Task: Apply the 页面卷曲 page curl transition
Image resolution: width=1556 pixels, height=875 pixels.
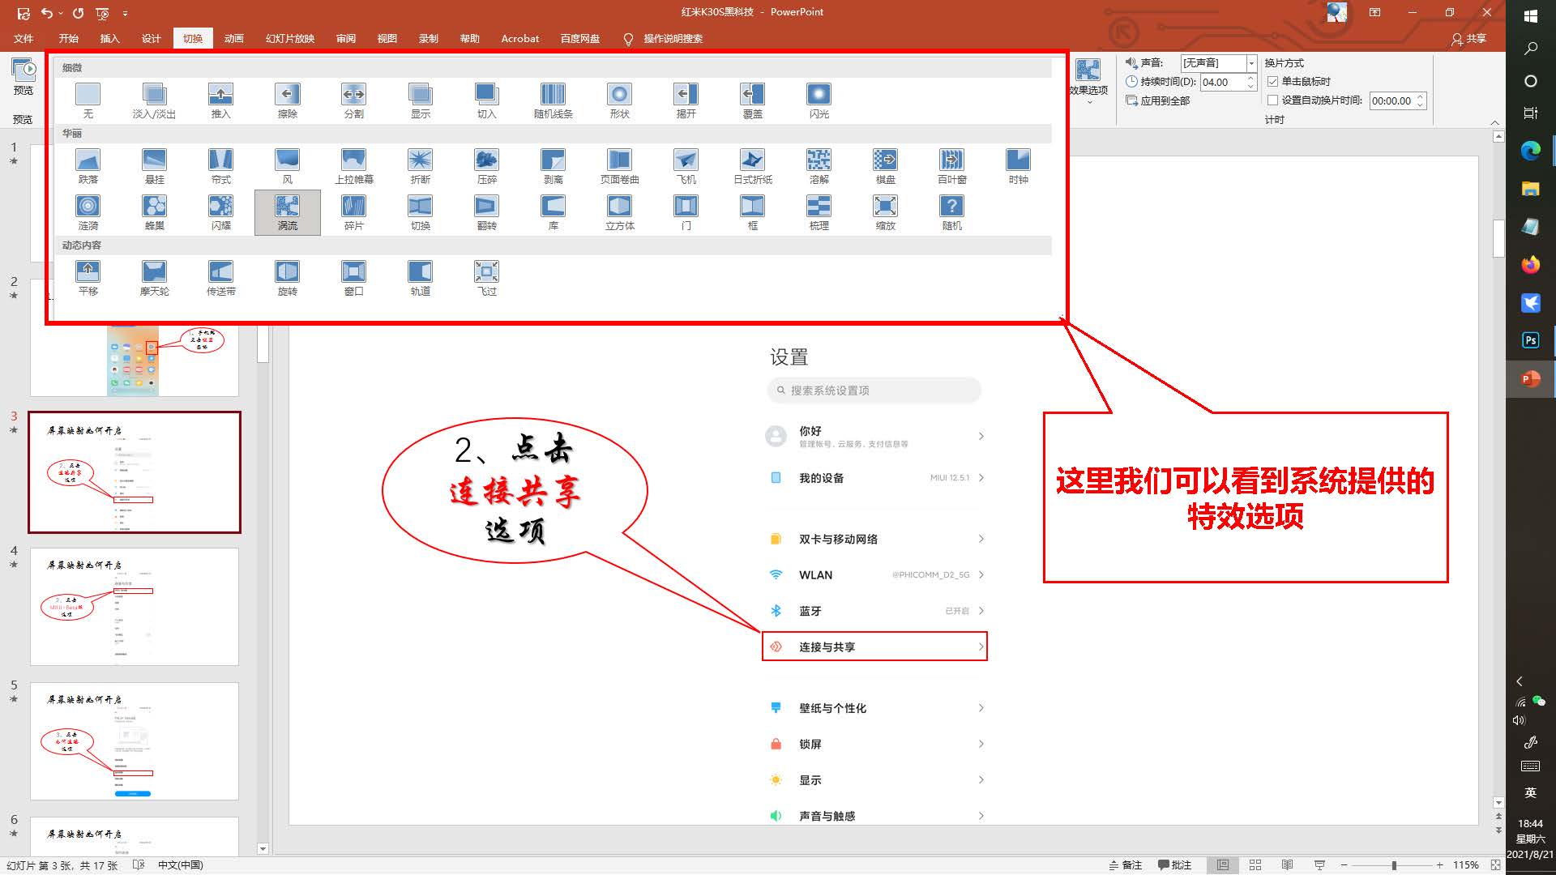Action: [619, 166]
